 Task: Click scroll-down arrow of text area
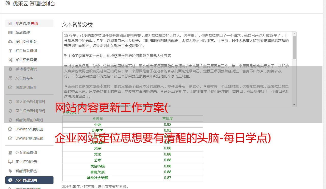point(294,105)
